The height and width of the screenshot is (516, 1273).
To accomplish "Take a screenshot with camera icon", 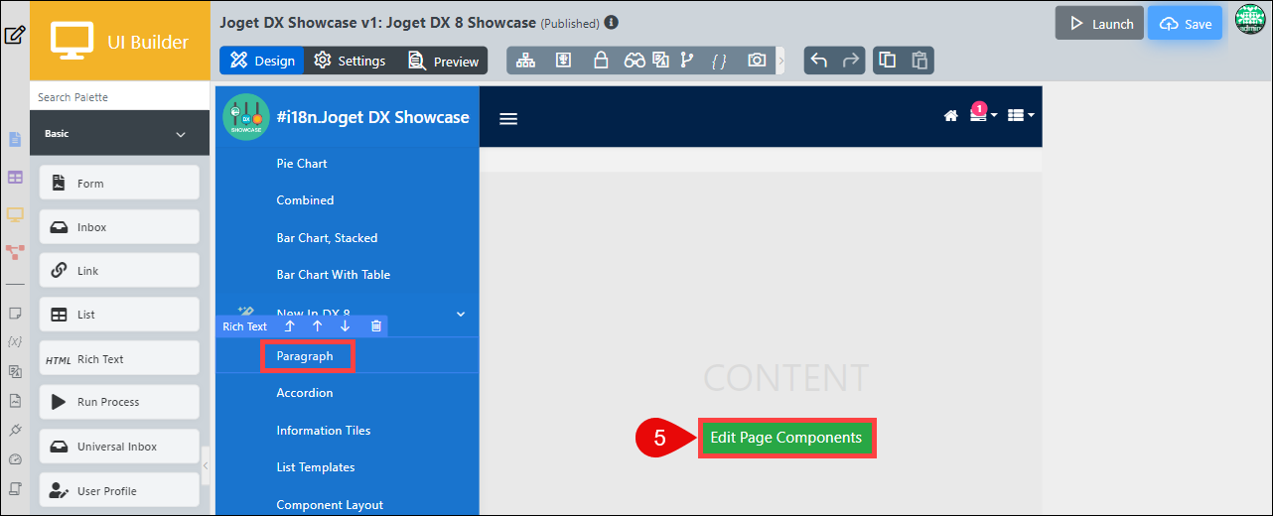I will [757, 61].
